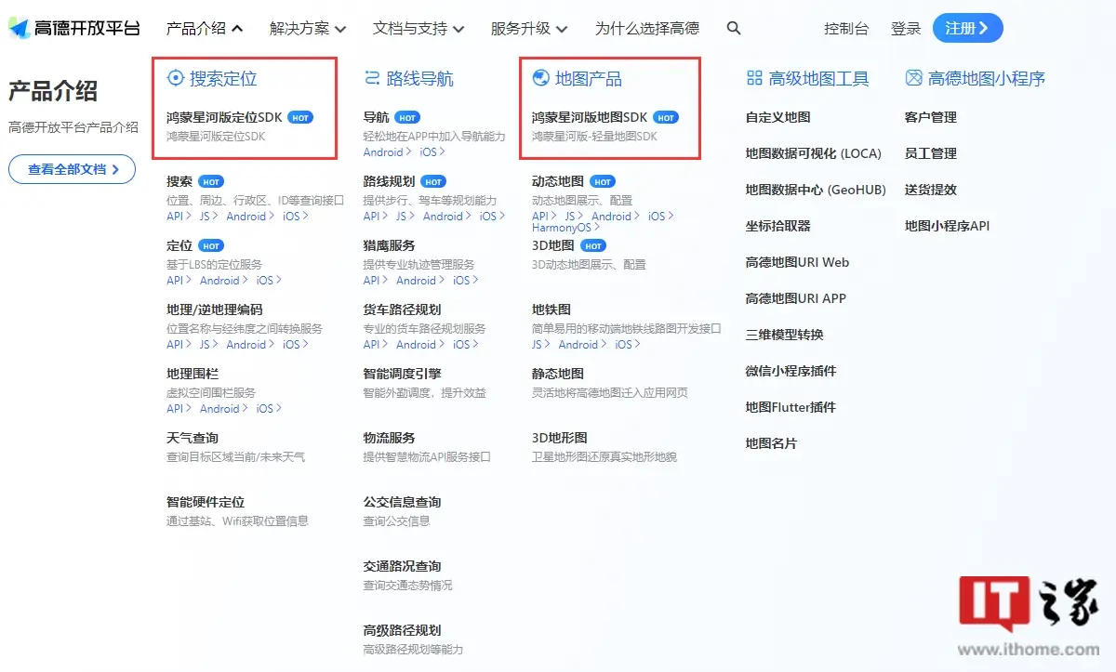Open 员工管理 mini program
This screenshot has height=672, width=1116.
coord(931,153)
